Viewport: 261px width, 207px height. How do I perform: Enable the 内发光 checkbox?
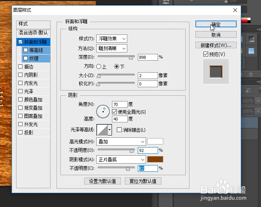(x=20, y=83)
